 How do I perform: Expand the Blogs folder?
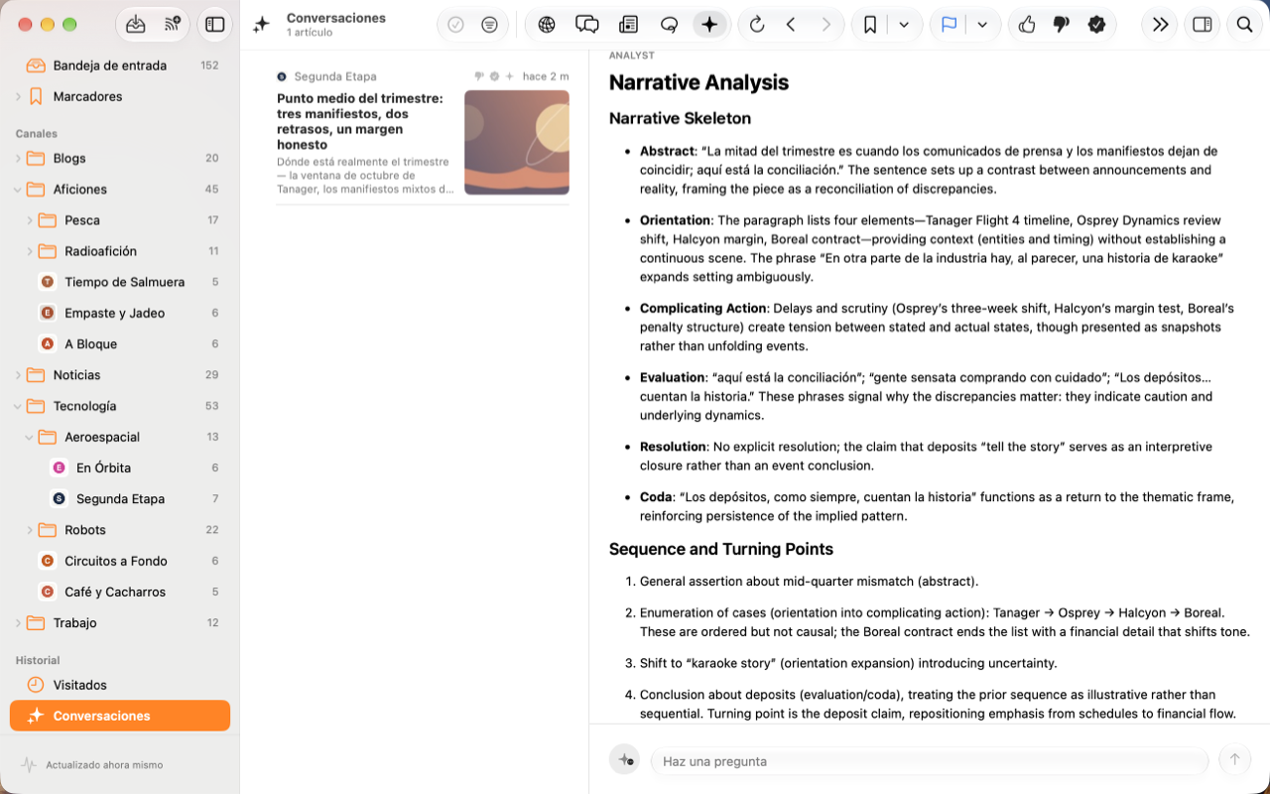(18, 159)
